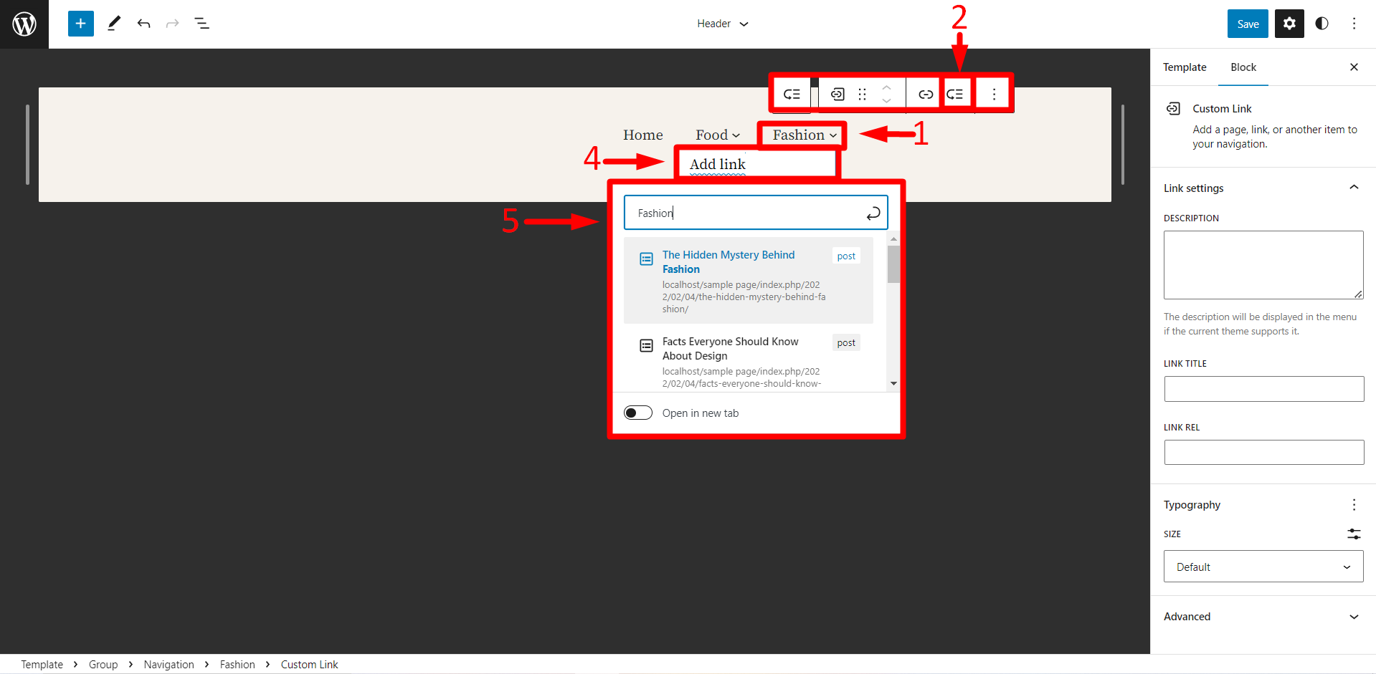Click the Typography panel heading
1376x674 pixels.
click(1192, 505)
